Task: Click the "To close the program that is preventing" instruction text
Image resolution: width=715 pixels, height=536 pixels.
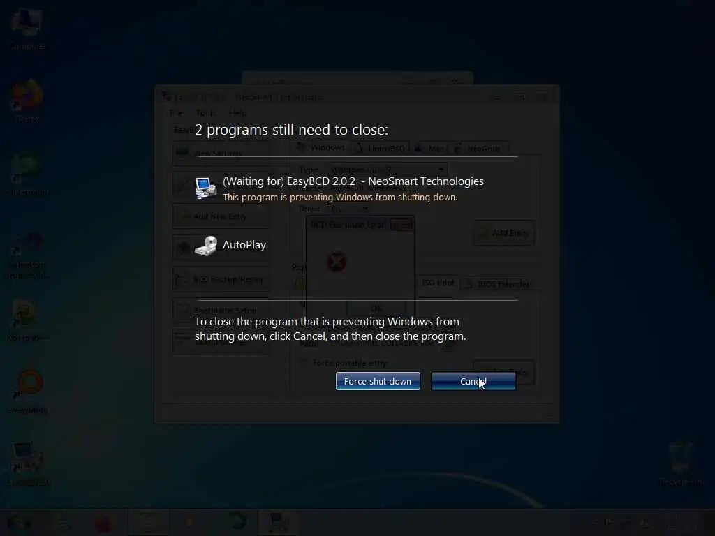Action: 330,329
